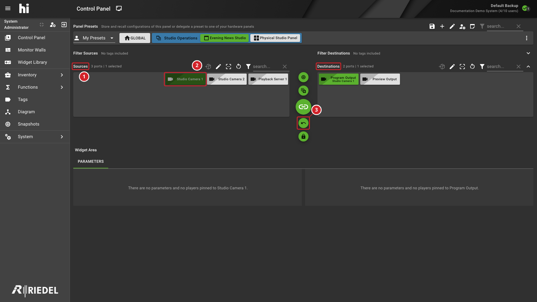This screenshot has height=302, width=537.
Task: Open the My Presets dropdown
Action: [94, 38]
